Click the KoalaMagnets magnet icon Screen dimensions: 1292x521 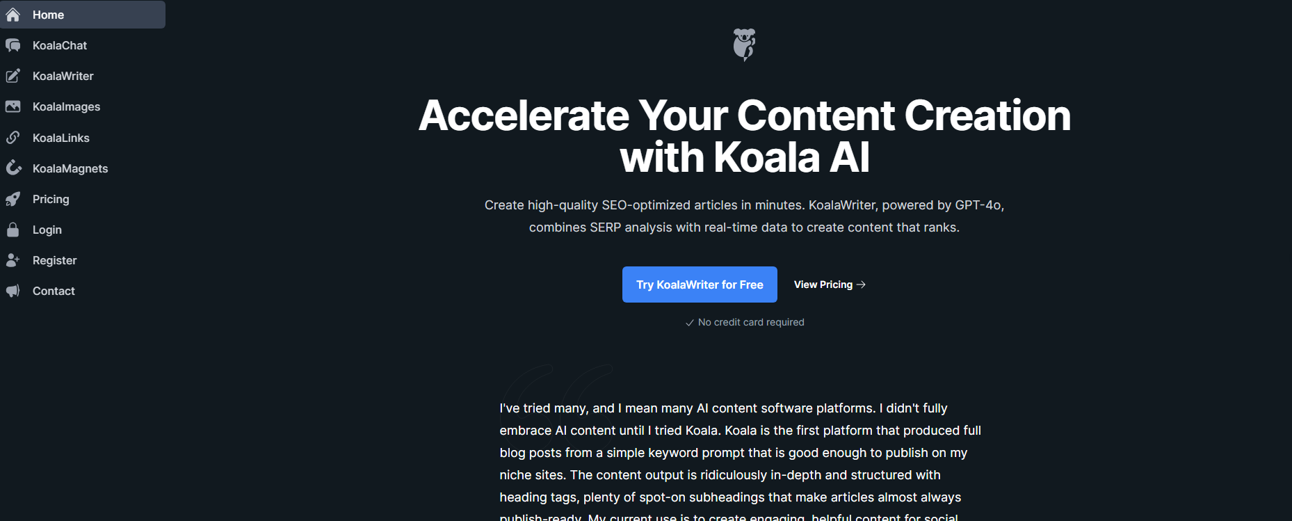coord(13,168)
